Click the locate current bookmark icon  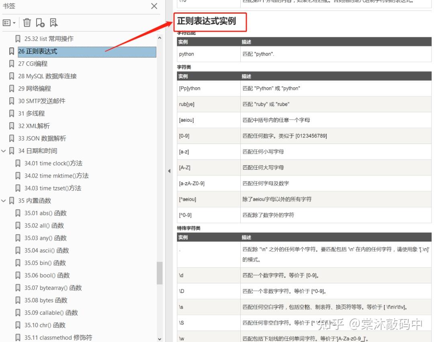[53, 23]
